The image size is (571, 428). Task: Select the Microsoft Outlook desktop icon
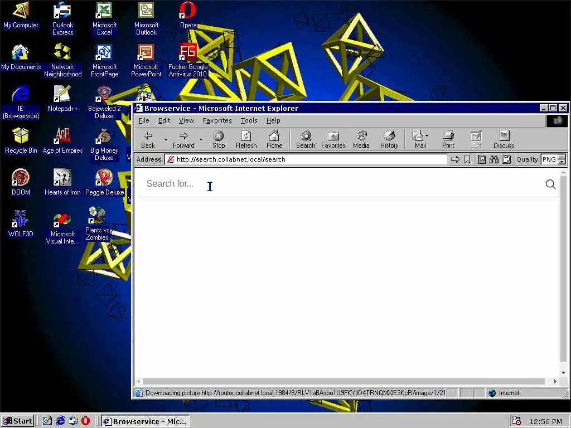point(147,19)
